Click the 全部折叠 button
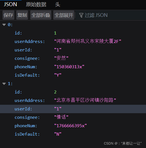146x148 pixels. point(41,15)
